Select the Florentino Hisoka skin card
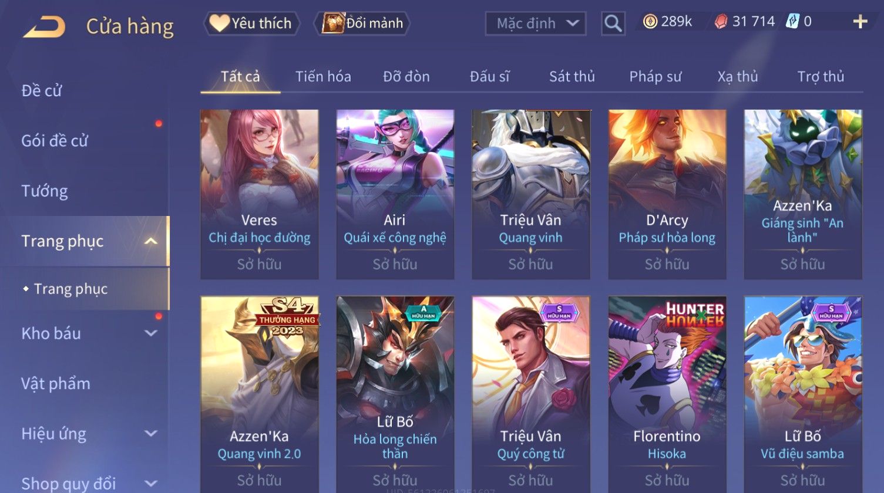This screenshot has height=493, width=884. click(x=667, y=393)
